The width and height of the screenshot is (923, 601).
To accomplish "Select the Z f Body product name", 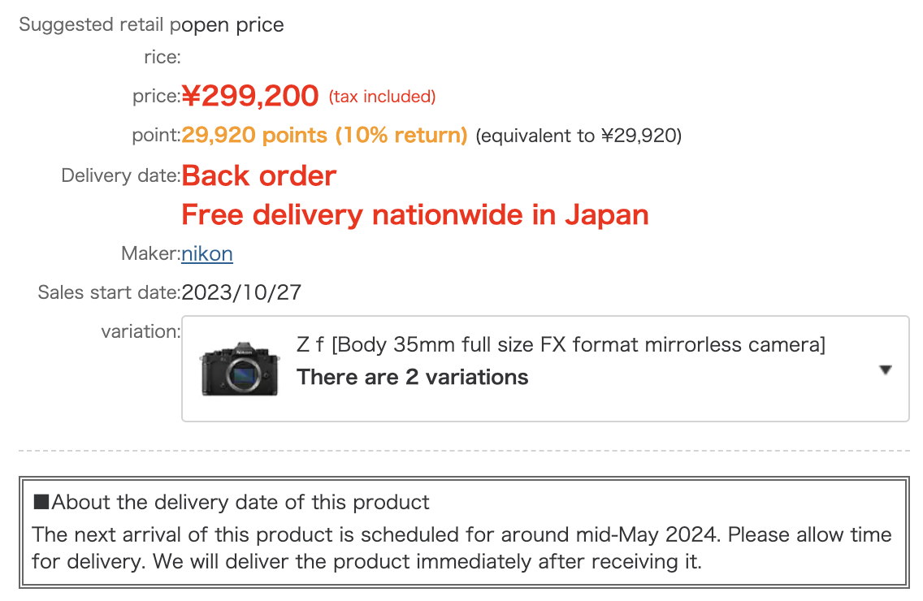I will pyautogui.click(x=561, y=345).
